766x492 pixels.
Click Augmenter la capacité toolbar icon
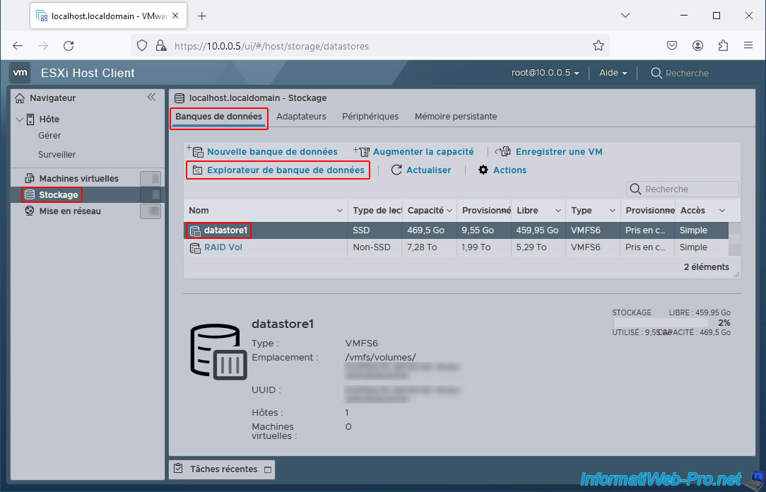[x=363, y=151]
